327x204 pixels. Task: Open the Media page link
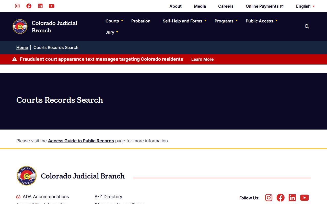click(x=200, y=6)
